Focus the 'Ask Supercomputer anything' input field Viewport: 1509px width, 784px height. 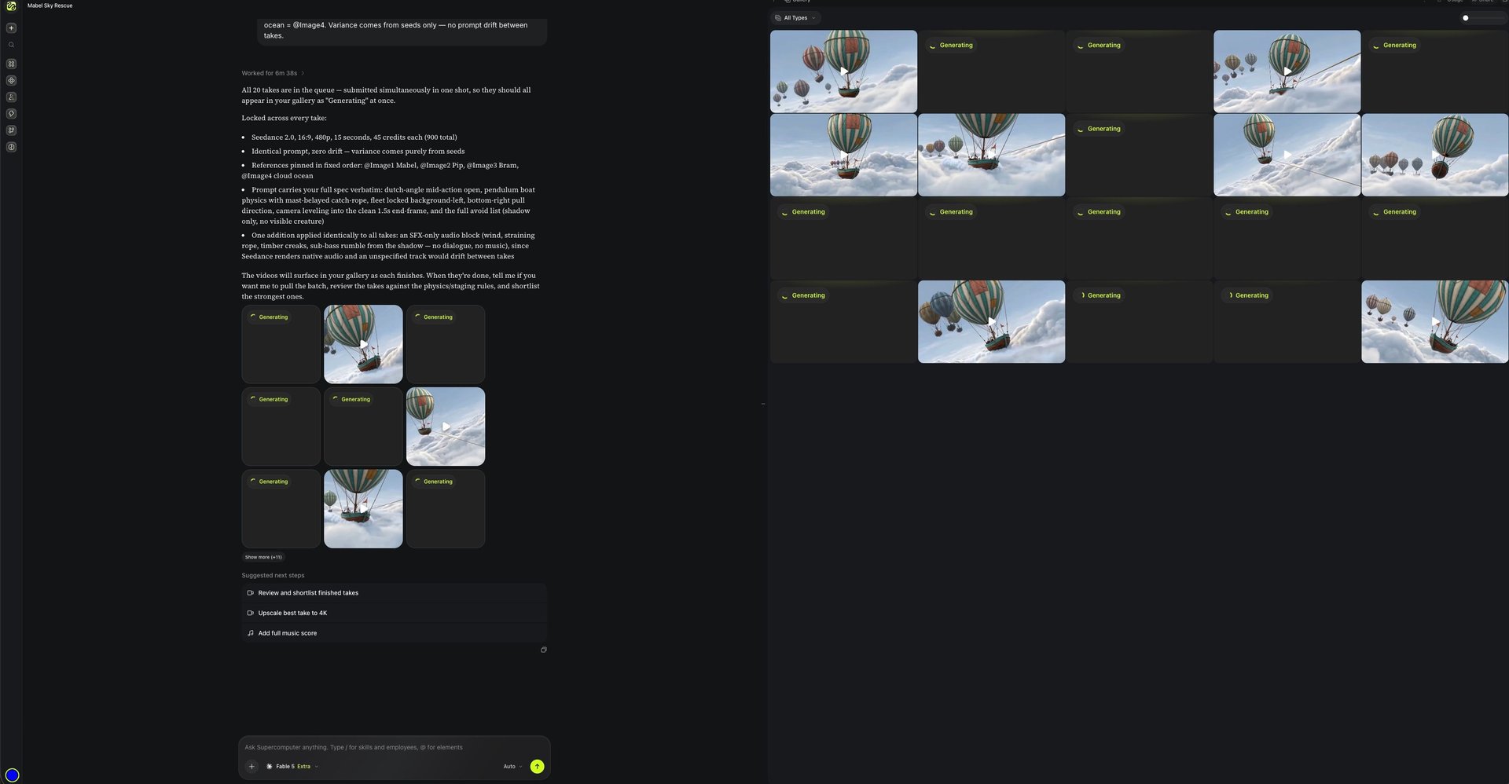tap(394, 747)
